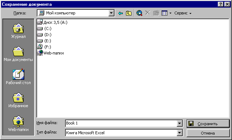
Task: Open the Search the Web icon
Action: (139, 13)
